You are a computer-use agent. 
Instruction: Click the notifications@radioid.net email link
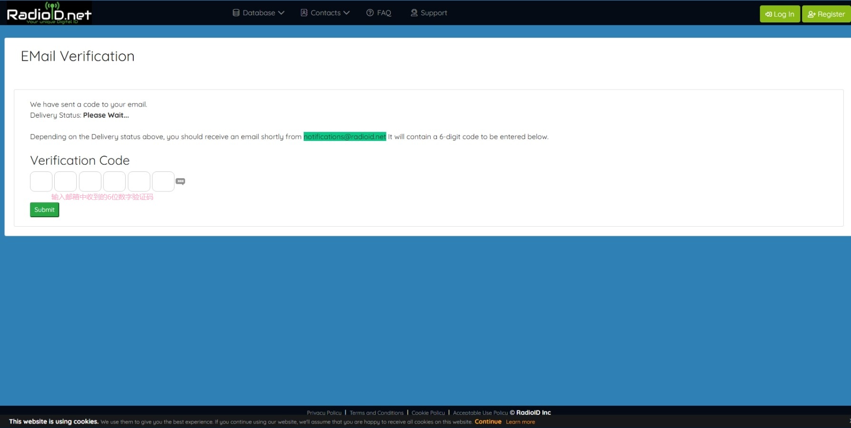pos(345,137)
